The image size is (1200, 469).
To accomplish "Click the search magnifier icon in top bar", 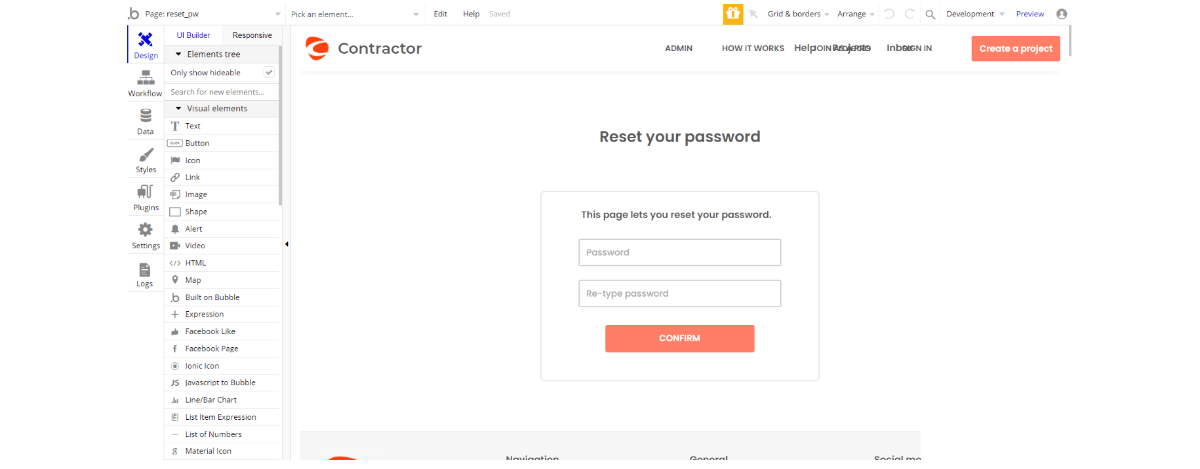I will pyautogui.click(x=930, y=14).
